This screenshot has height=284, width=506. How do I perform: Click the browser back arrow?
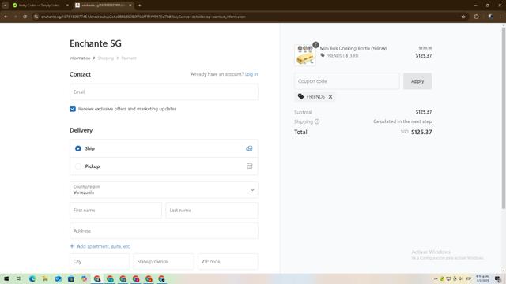[6, 17]
